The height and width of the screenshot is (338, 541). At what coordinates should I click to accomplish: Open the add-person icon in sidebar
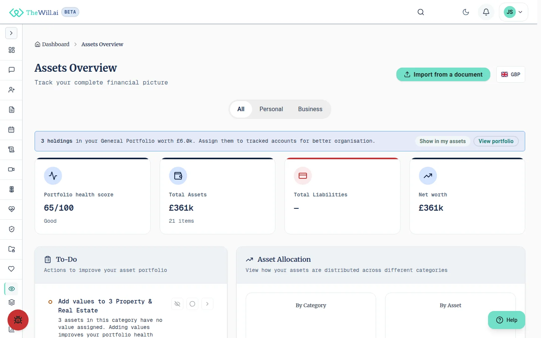tap(12, 90)
